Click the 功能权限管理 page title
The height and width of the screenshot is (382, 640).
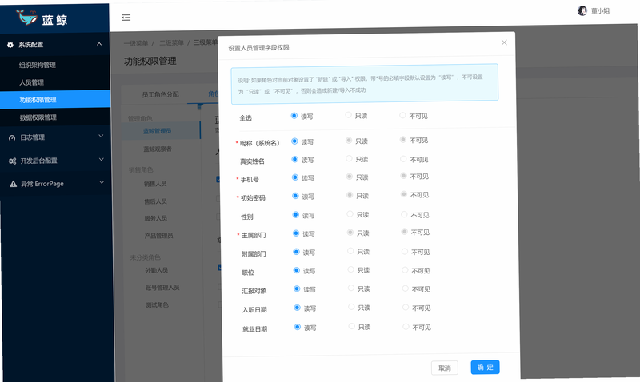pos(150,62)
